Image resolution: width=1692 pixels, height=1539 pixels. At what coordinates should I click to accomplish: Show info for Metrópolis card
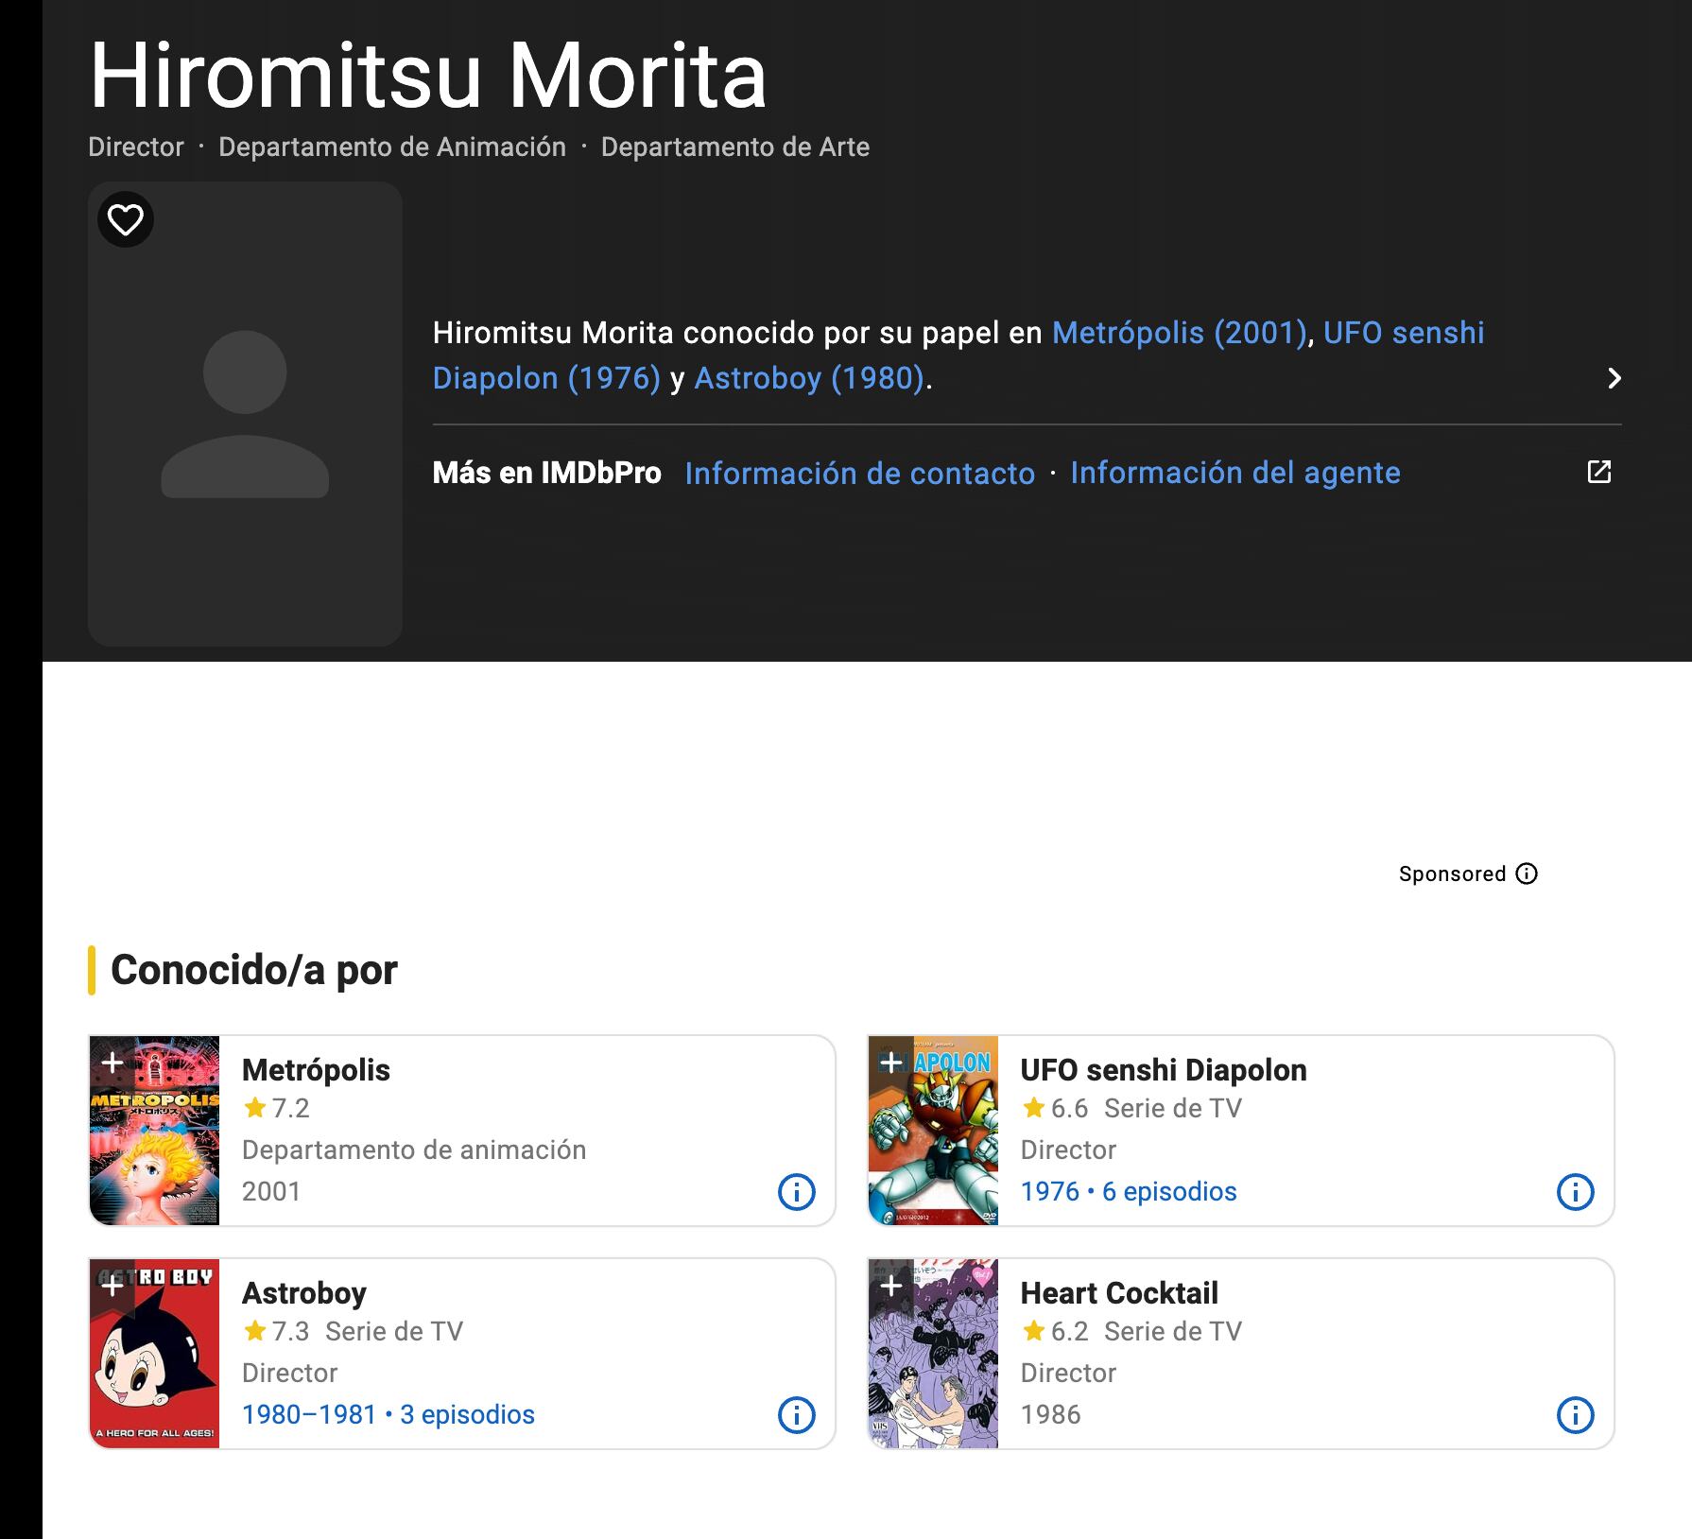pos(797,1192)
